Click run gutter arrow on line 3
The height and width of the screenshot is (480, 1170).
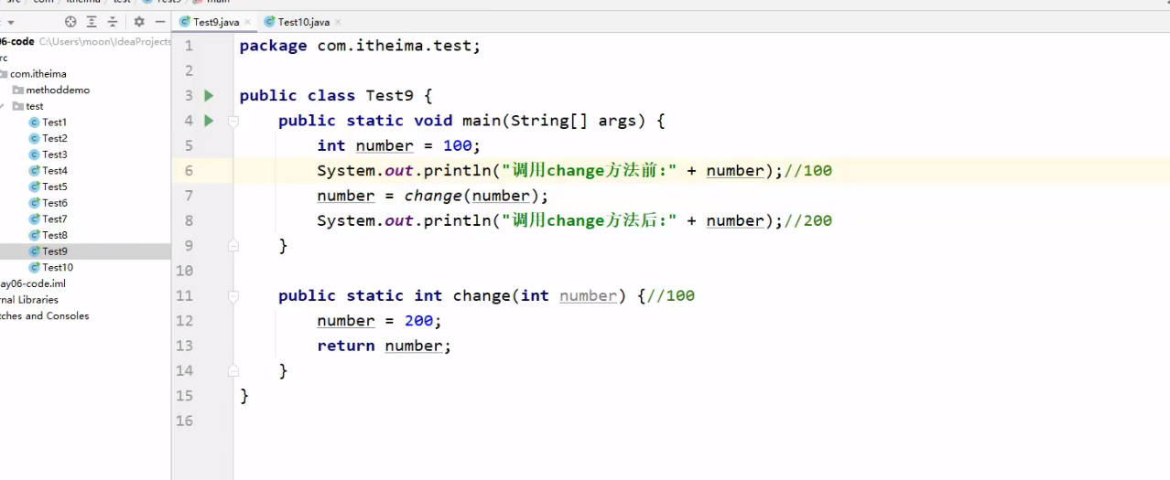pyautogui.click(x=209, y=95)
